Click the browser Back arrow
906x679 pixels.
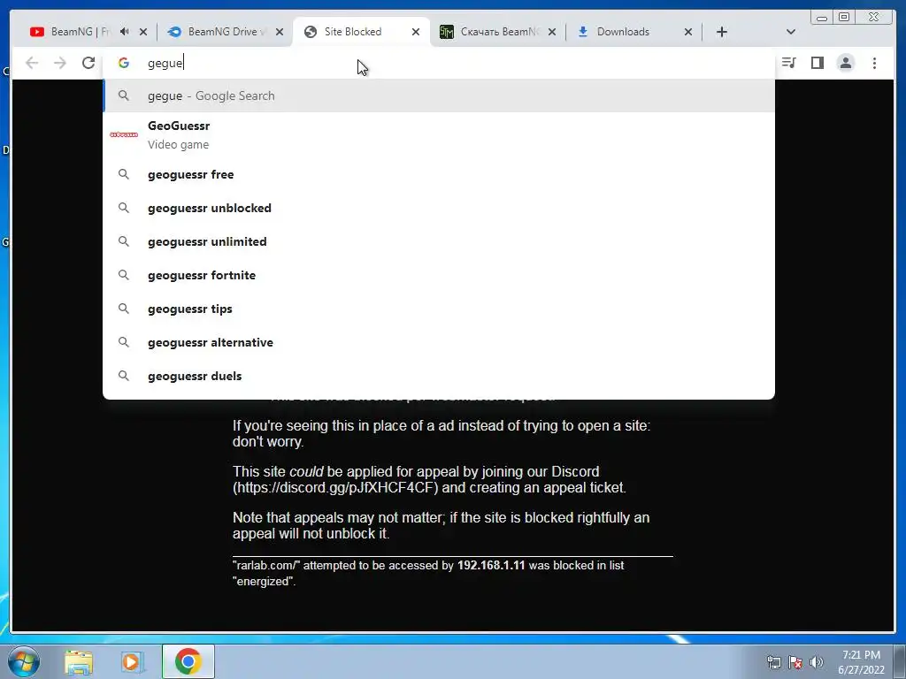(x=32, y=63)
